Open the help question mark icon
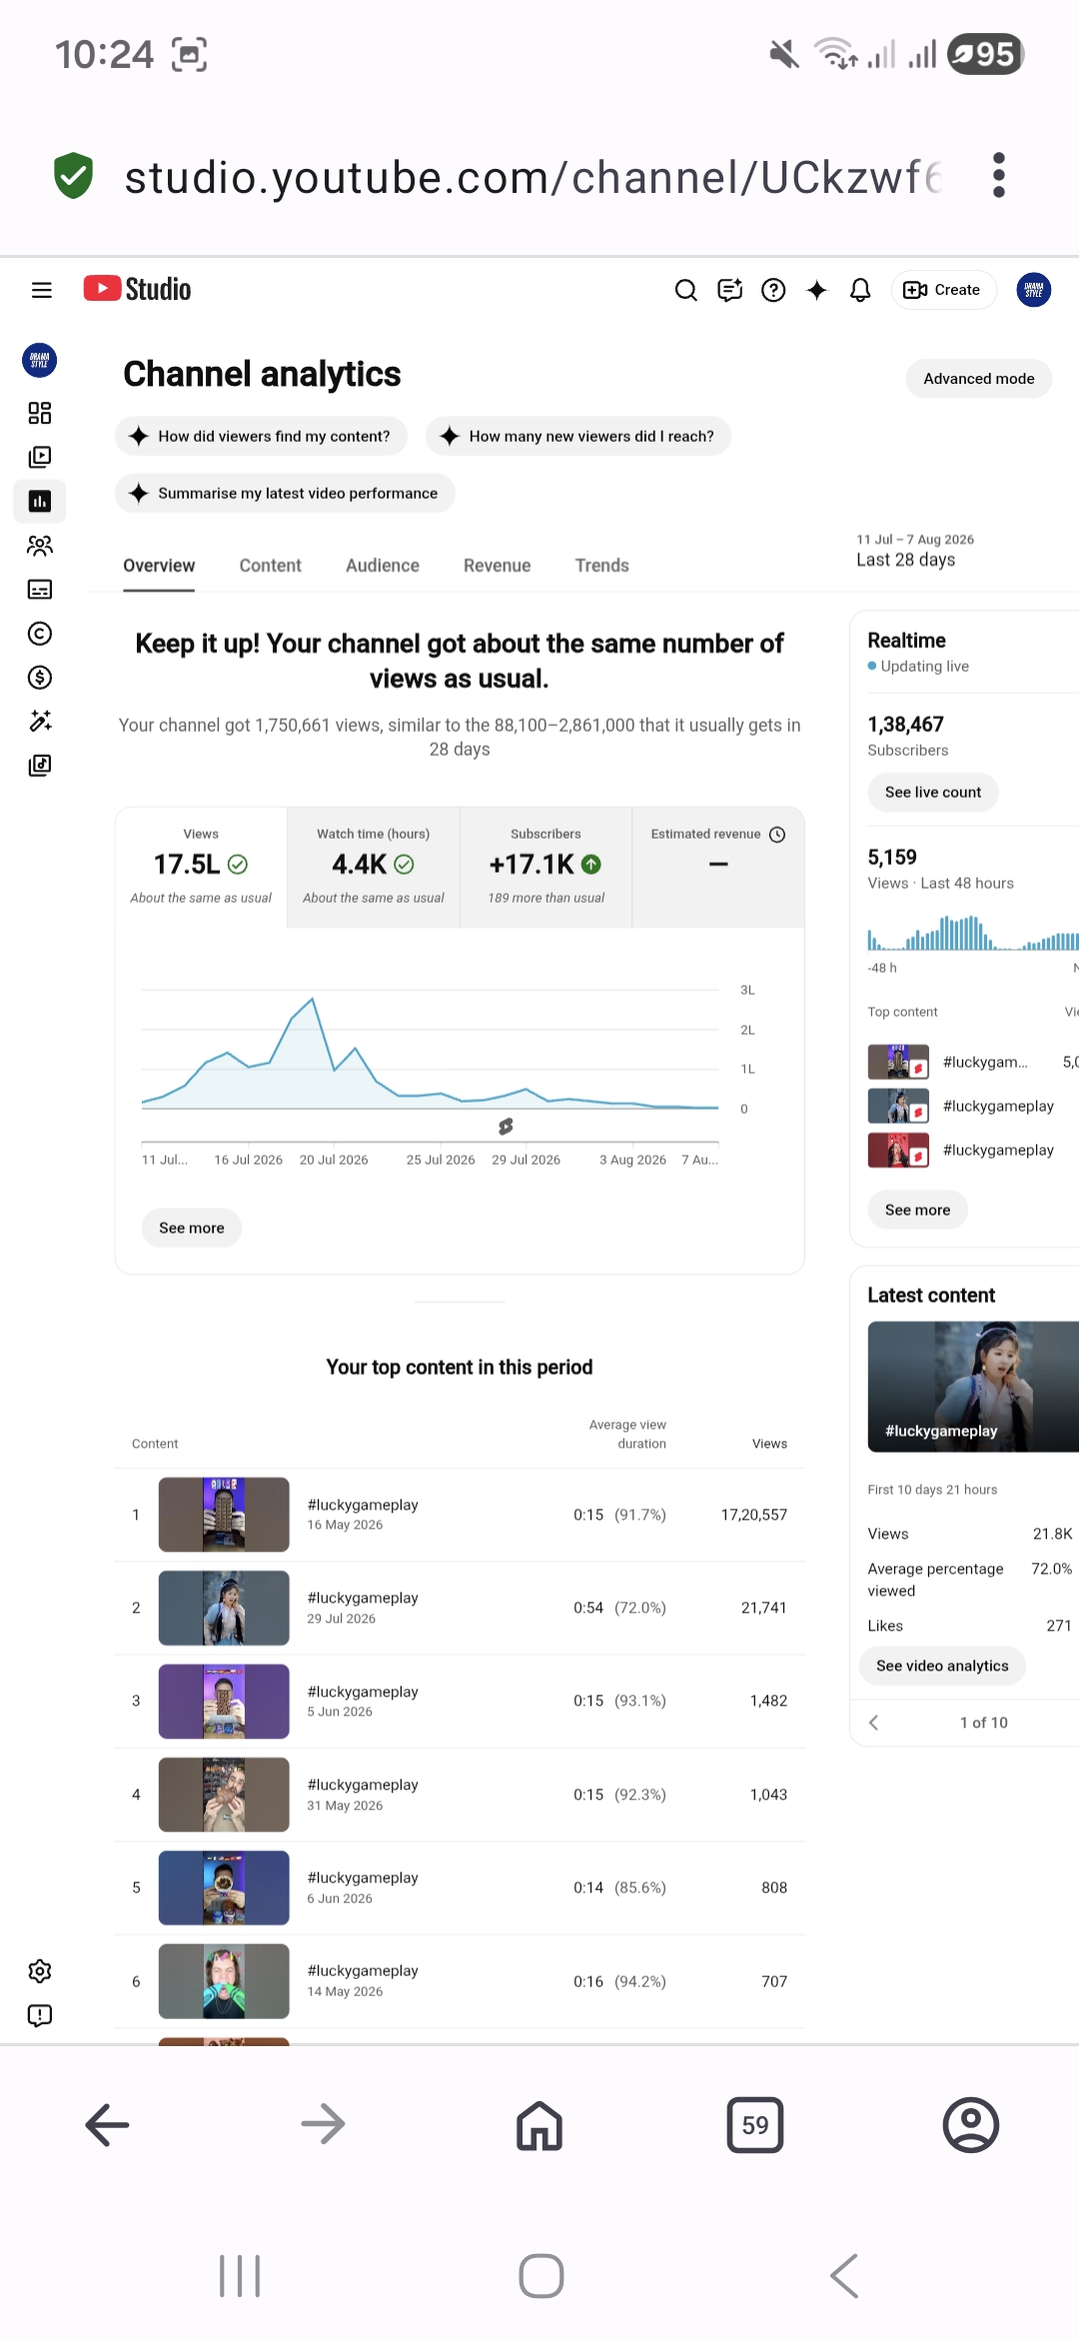1079x2339 pixels. point(773,290)
